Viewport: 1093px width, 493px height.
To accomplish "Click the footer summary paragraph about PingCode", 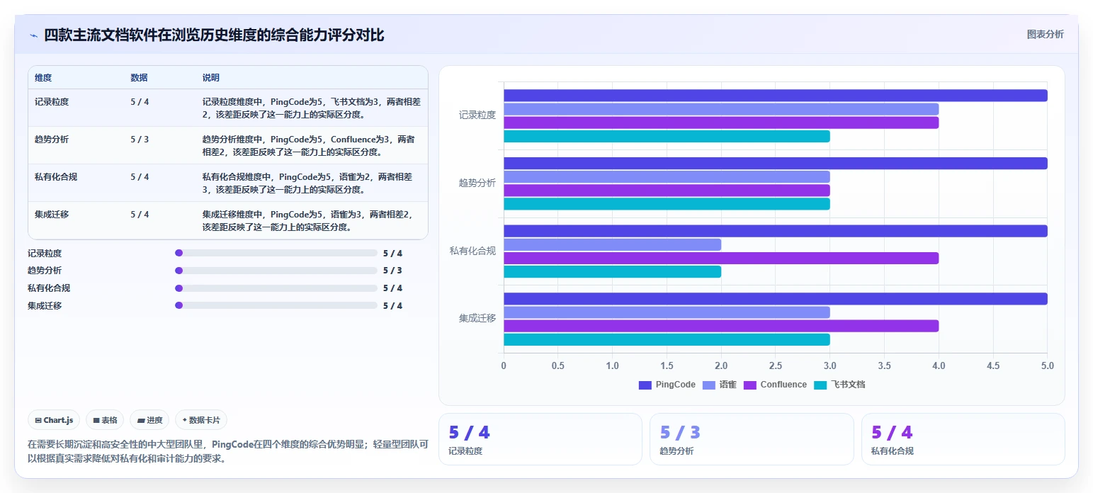I will tap(227, 451).
